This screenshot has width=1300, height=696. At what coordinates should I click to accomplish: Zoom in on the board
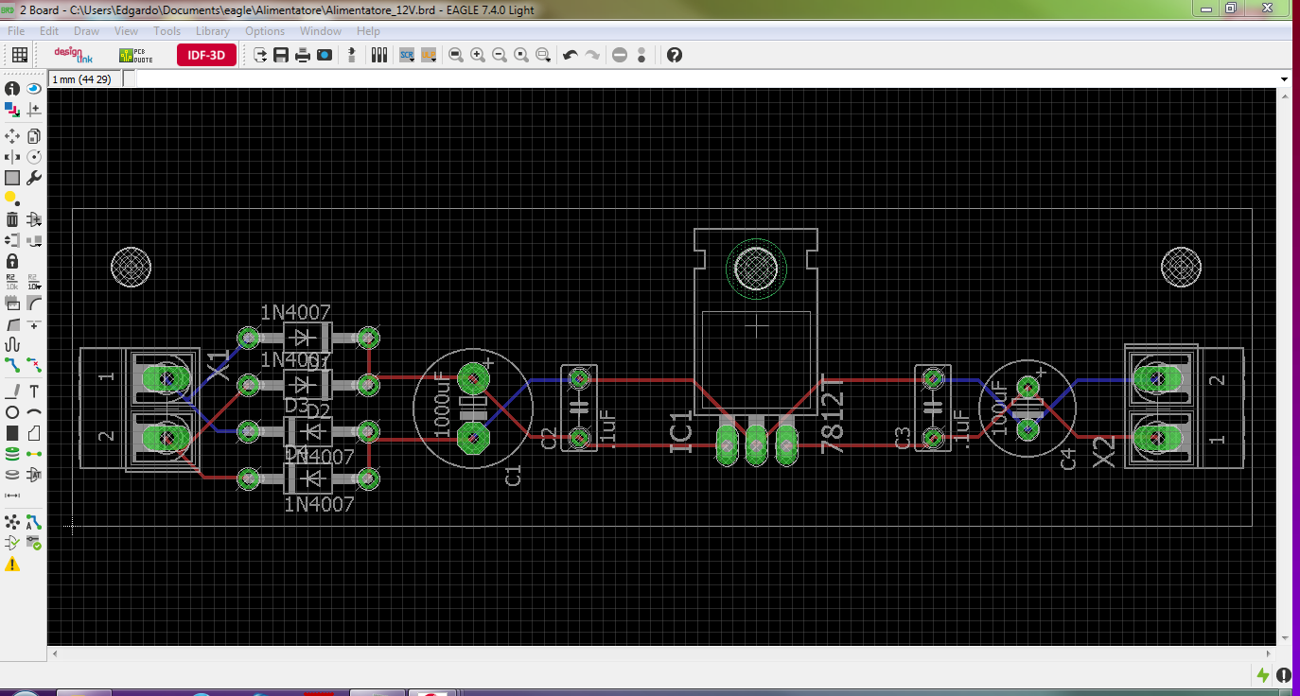(x=478, y=55)
